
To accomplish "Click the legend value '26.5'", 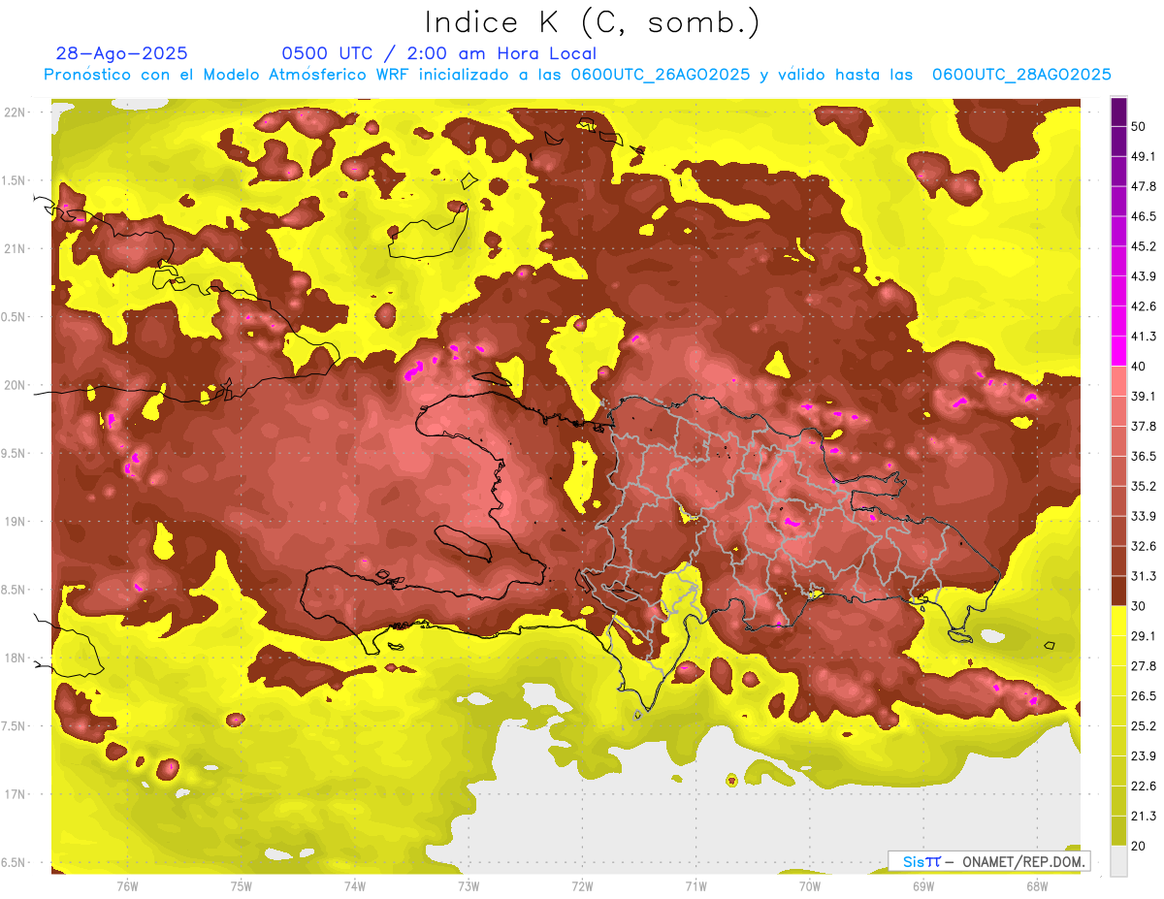I will coord(1143,696).
